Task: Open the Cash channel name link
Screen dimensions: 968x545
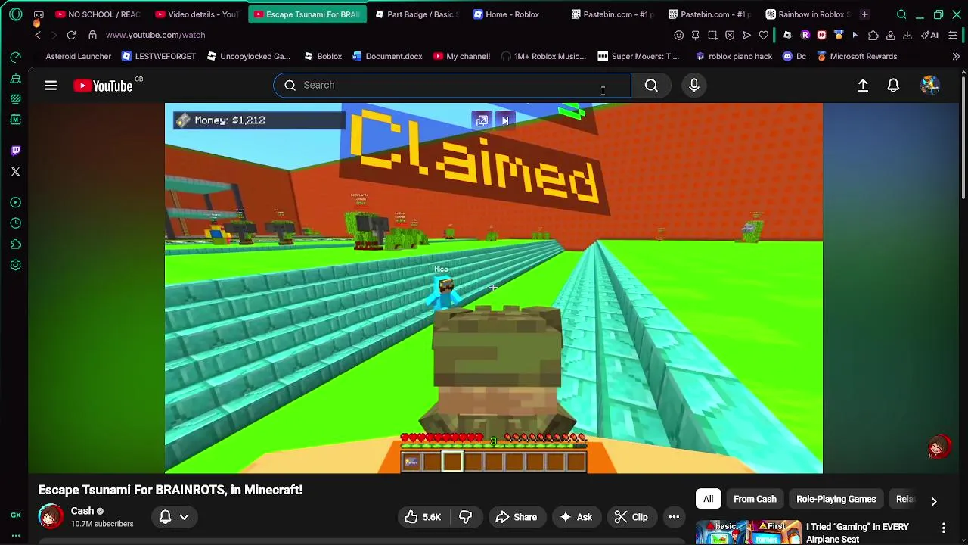Action: pos(82,511)
